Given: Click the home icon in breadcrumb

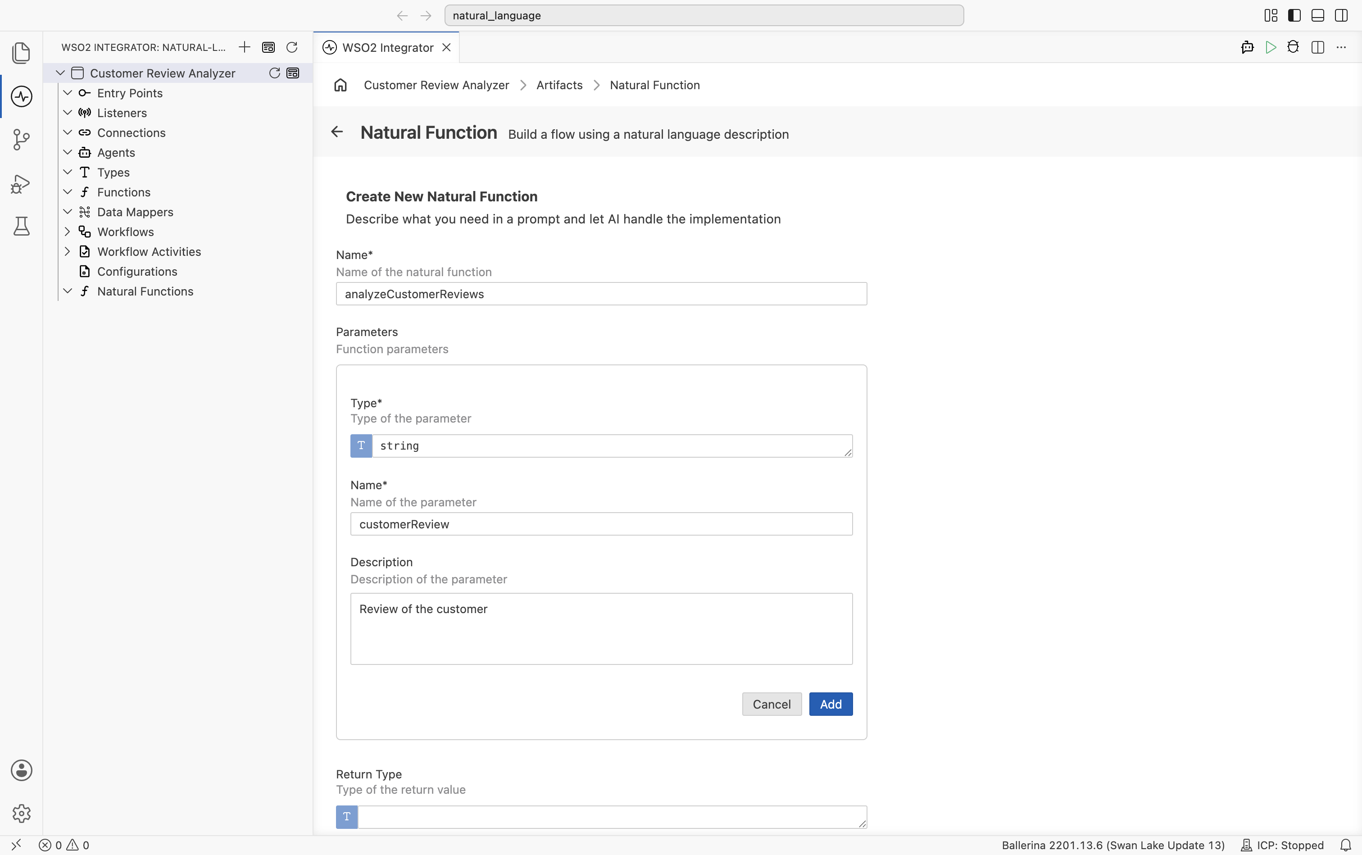Looking at the screenshot, I should [x=340, y=85].
